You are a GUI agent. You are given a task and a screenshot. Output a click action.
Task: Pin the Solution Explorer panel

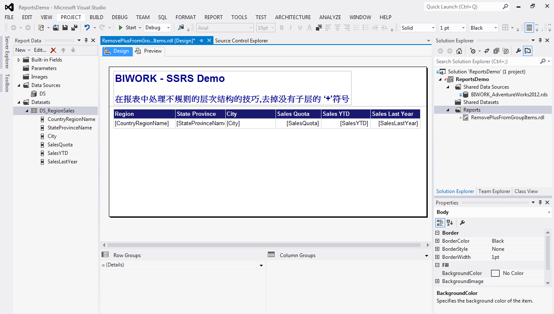[x=540, y=41]
